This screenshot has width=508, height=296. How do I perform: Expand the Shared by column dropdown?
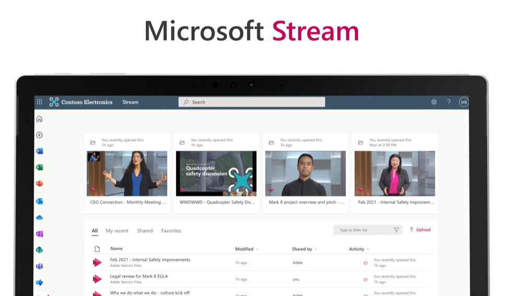coord(315,249)
